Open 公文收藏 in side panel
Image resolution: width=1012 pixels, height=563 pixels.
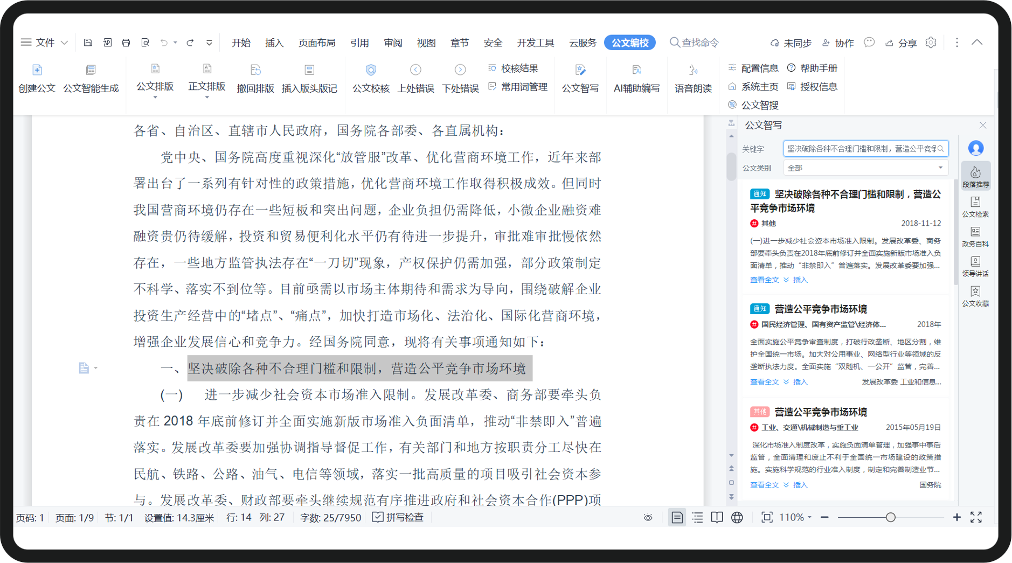[975, 296]
